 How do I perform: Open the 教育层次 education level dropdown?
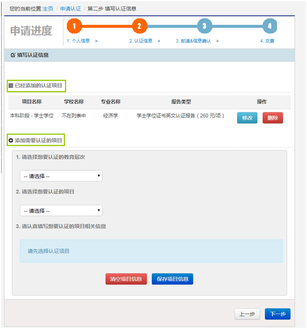pos(61,176)
